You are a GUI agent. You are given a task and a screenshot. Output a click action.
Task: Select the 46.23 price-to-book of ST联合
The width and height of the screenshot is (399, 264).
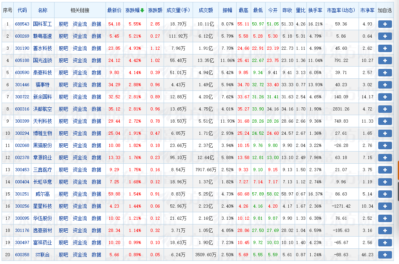(x=367, y=255)
